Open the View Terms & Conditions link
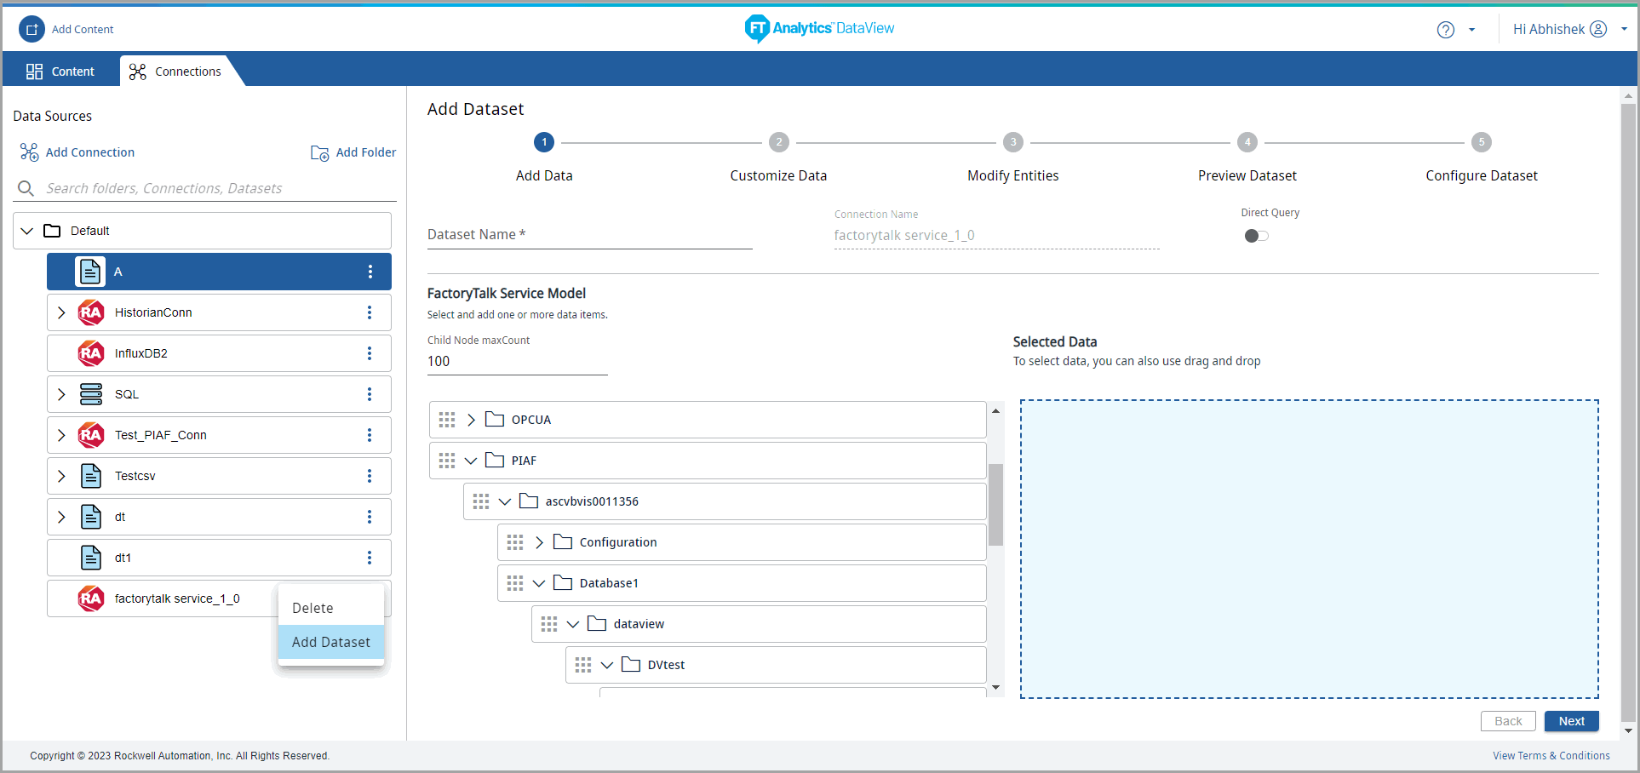Screen dimensions: 1640x773 (x=1551, y=756)
